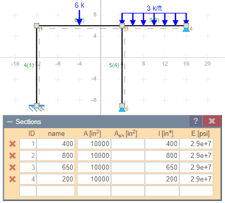Viewport: 225px width, 203px height.
Task: Edit inertia value 800 of section 2
Action: coord(162,155)
